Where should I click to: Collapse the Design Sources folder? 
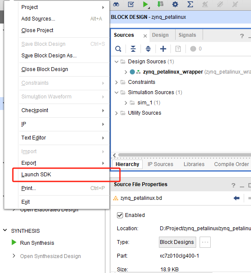pyautogui.click(x=117, y=62)
